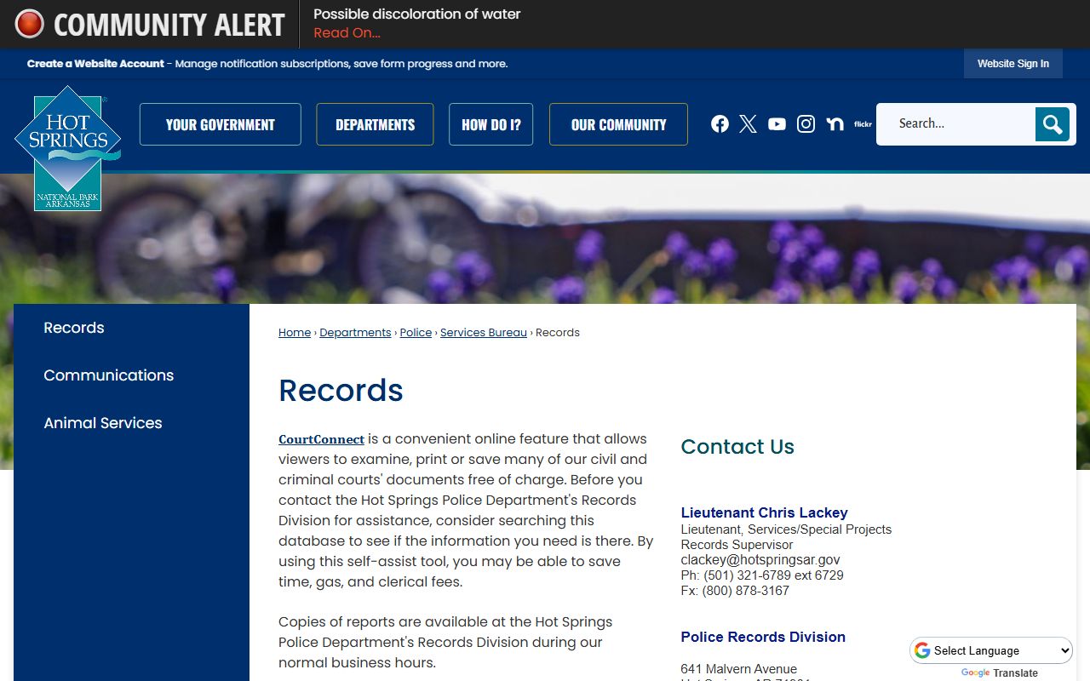Screen dimensions: 1090x681
Task: Click Website Sign In button
Action: point(1013,64)
